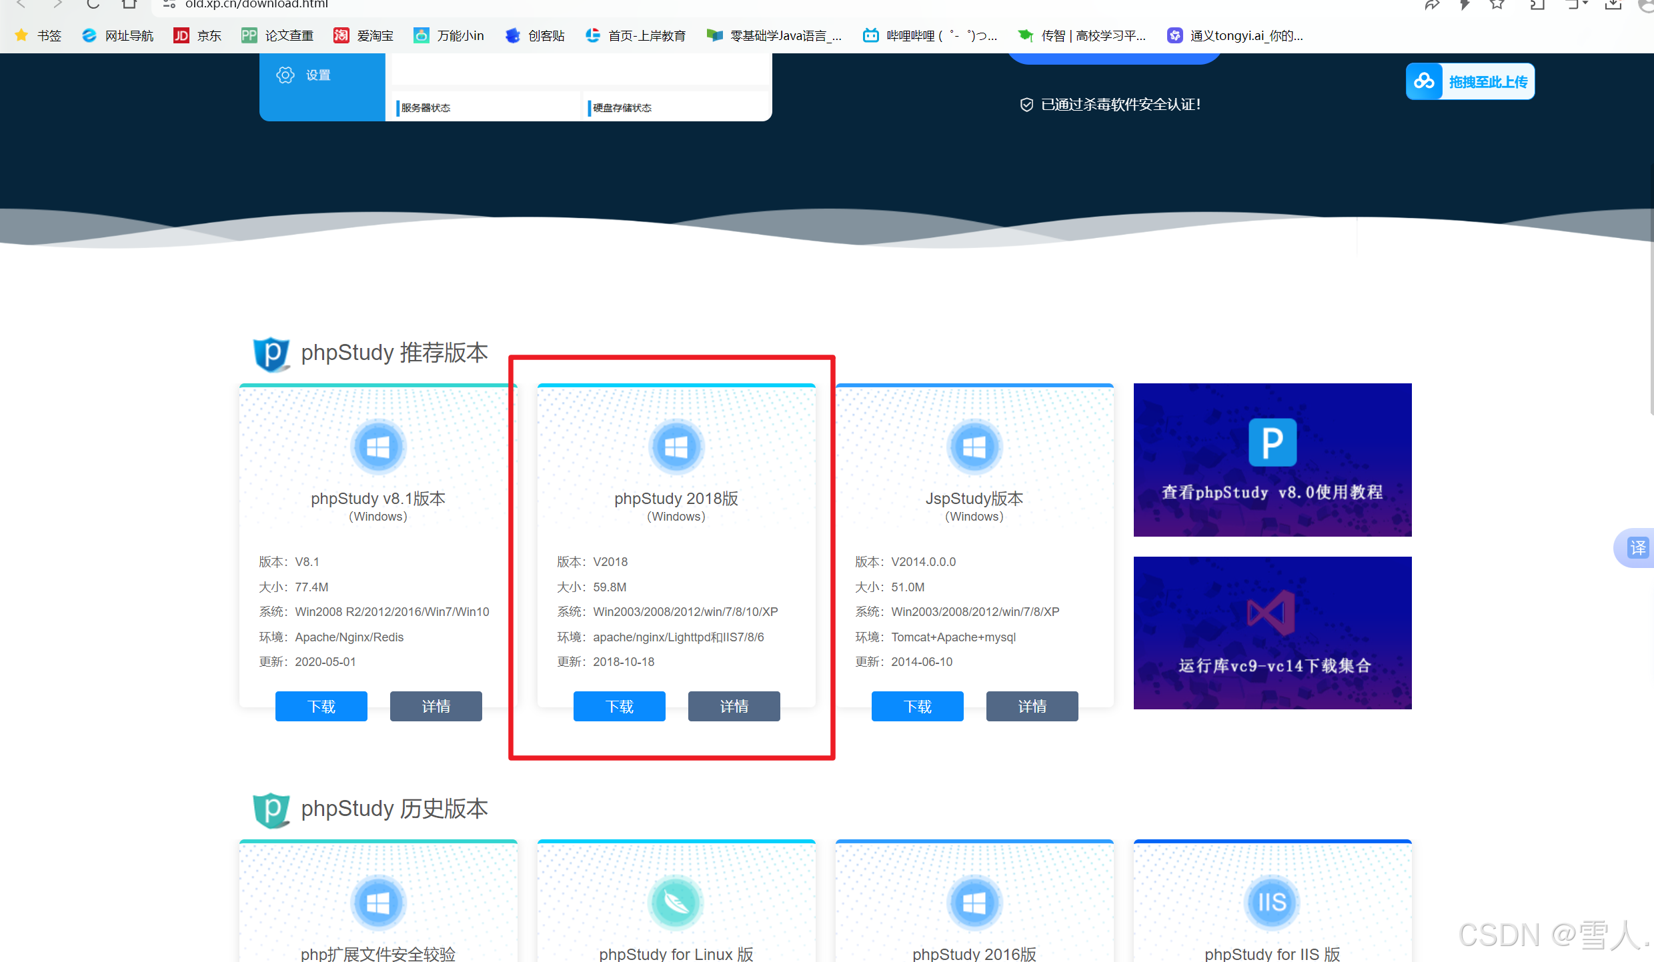Click the gear settings icon in blue sidebar

(x=285, y=75)
